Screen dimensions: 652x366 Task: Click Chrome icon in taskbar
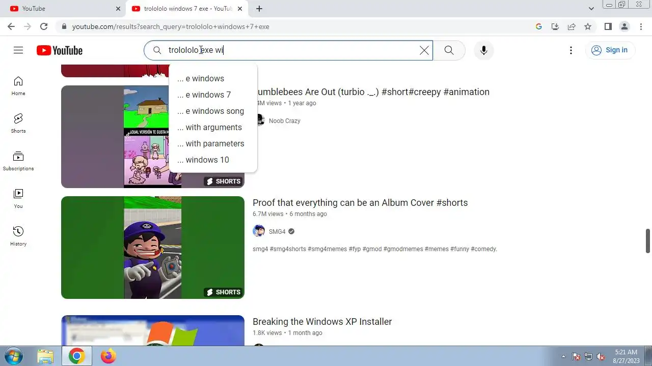(77, 356)
